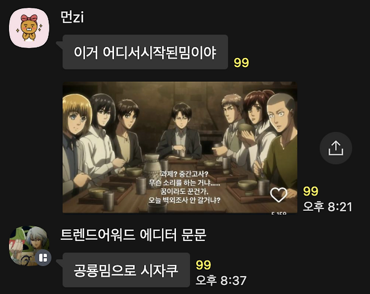Screen dimensions: 370x294
Task: Select the message 이거 어디서시작된밈이야
Action: pos(145,52)
